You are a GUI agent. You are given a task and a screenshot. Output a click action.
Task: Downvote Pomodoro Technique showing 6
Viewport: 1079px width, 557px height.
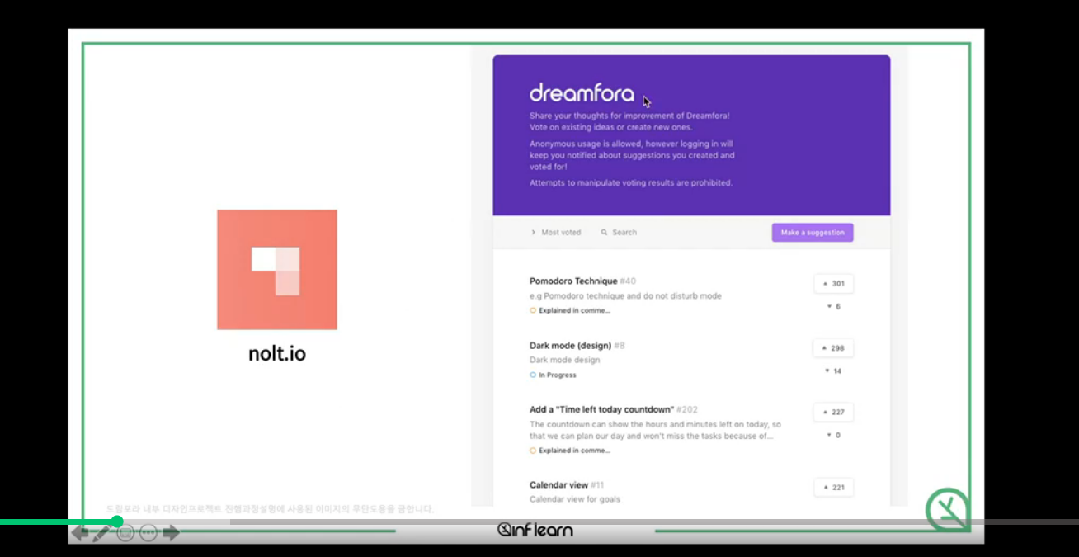[x=833, y=307]
